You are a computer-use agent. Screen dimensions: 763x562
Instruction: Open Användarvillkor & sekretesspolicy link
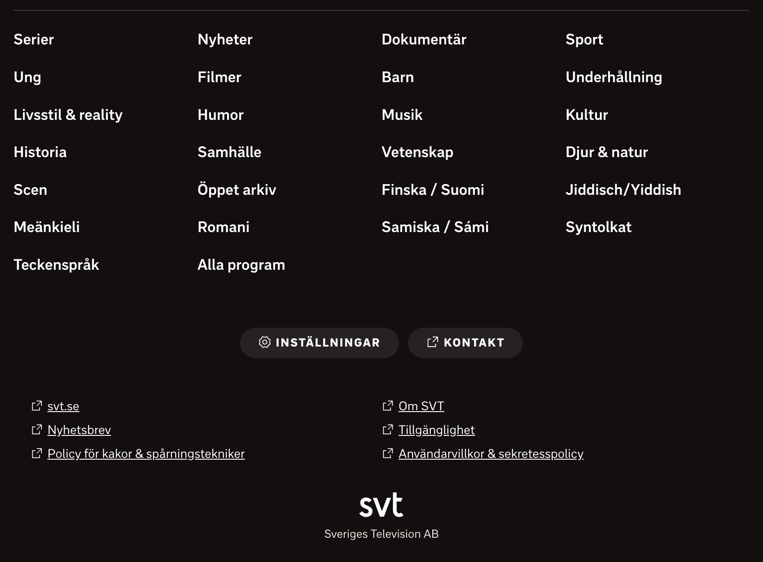(491, 454)
